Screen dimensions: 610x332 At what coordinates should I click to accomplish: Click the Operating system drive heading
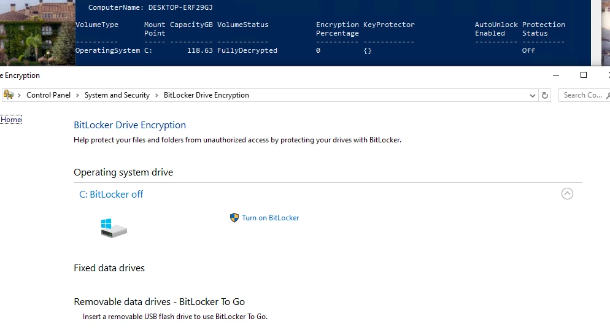(x=123, y=172)
